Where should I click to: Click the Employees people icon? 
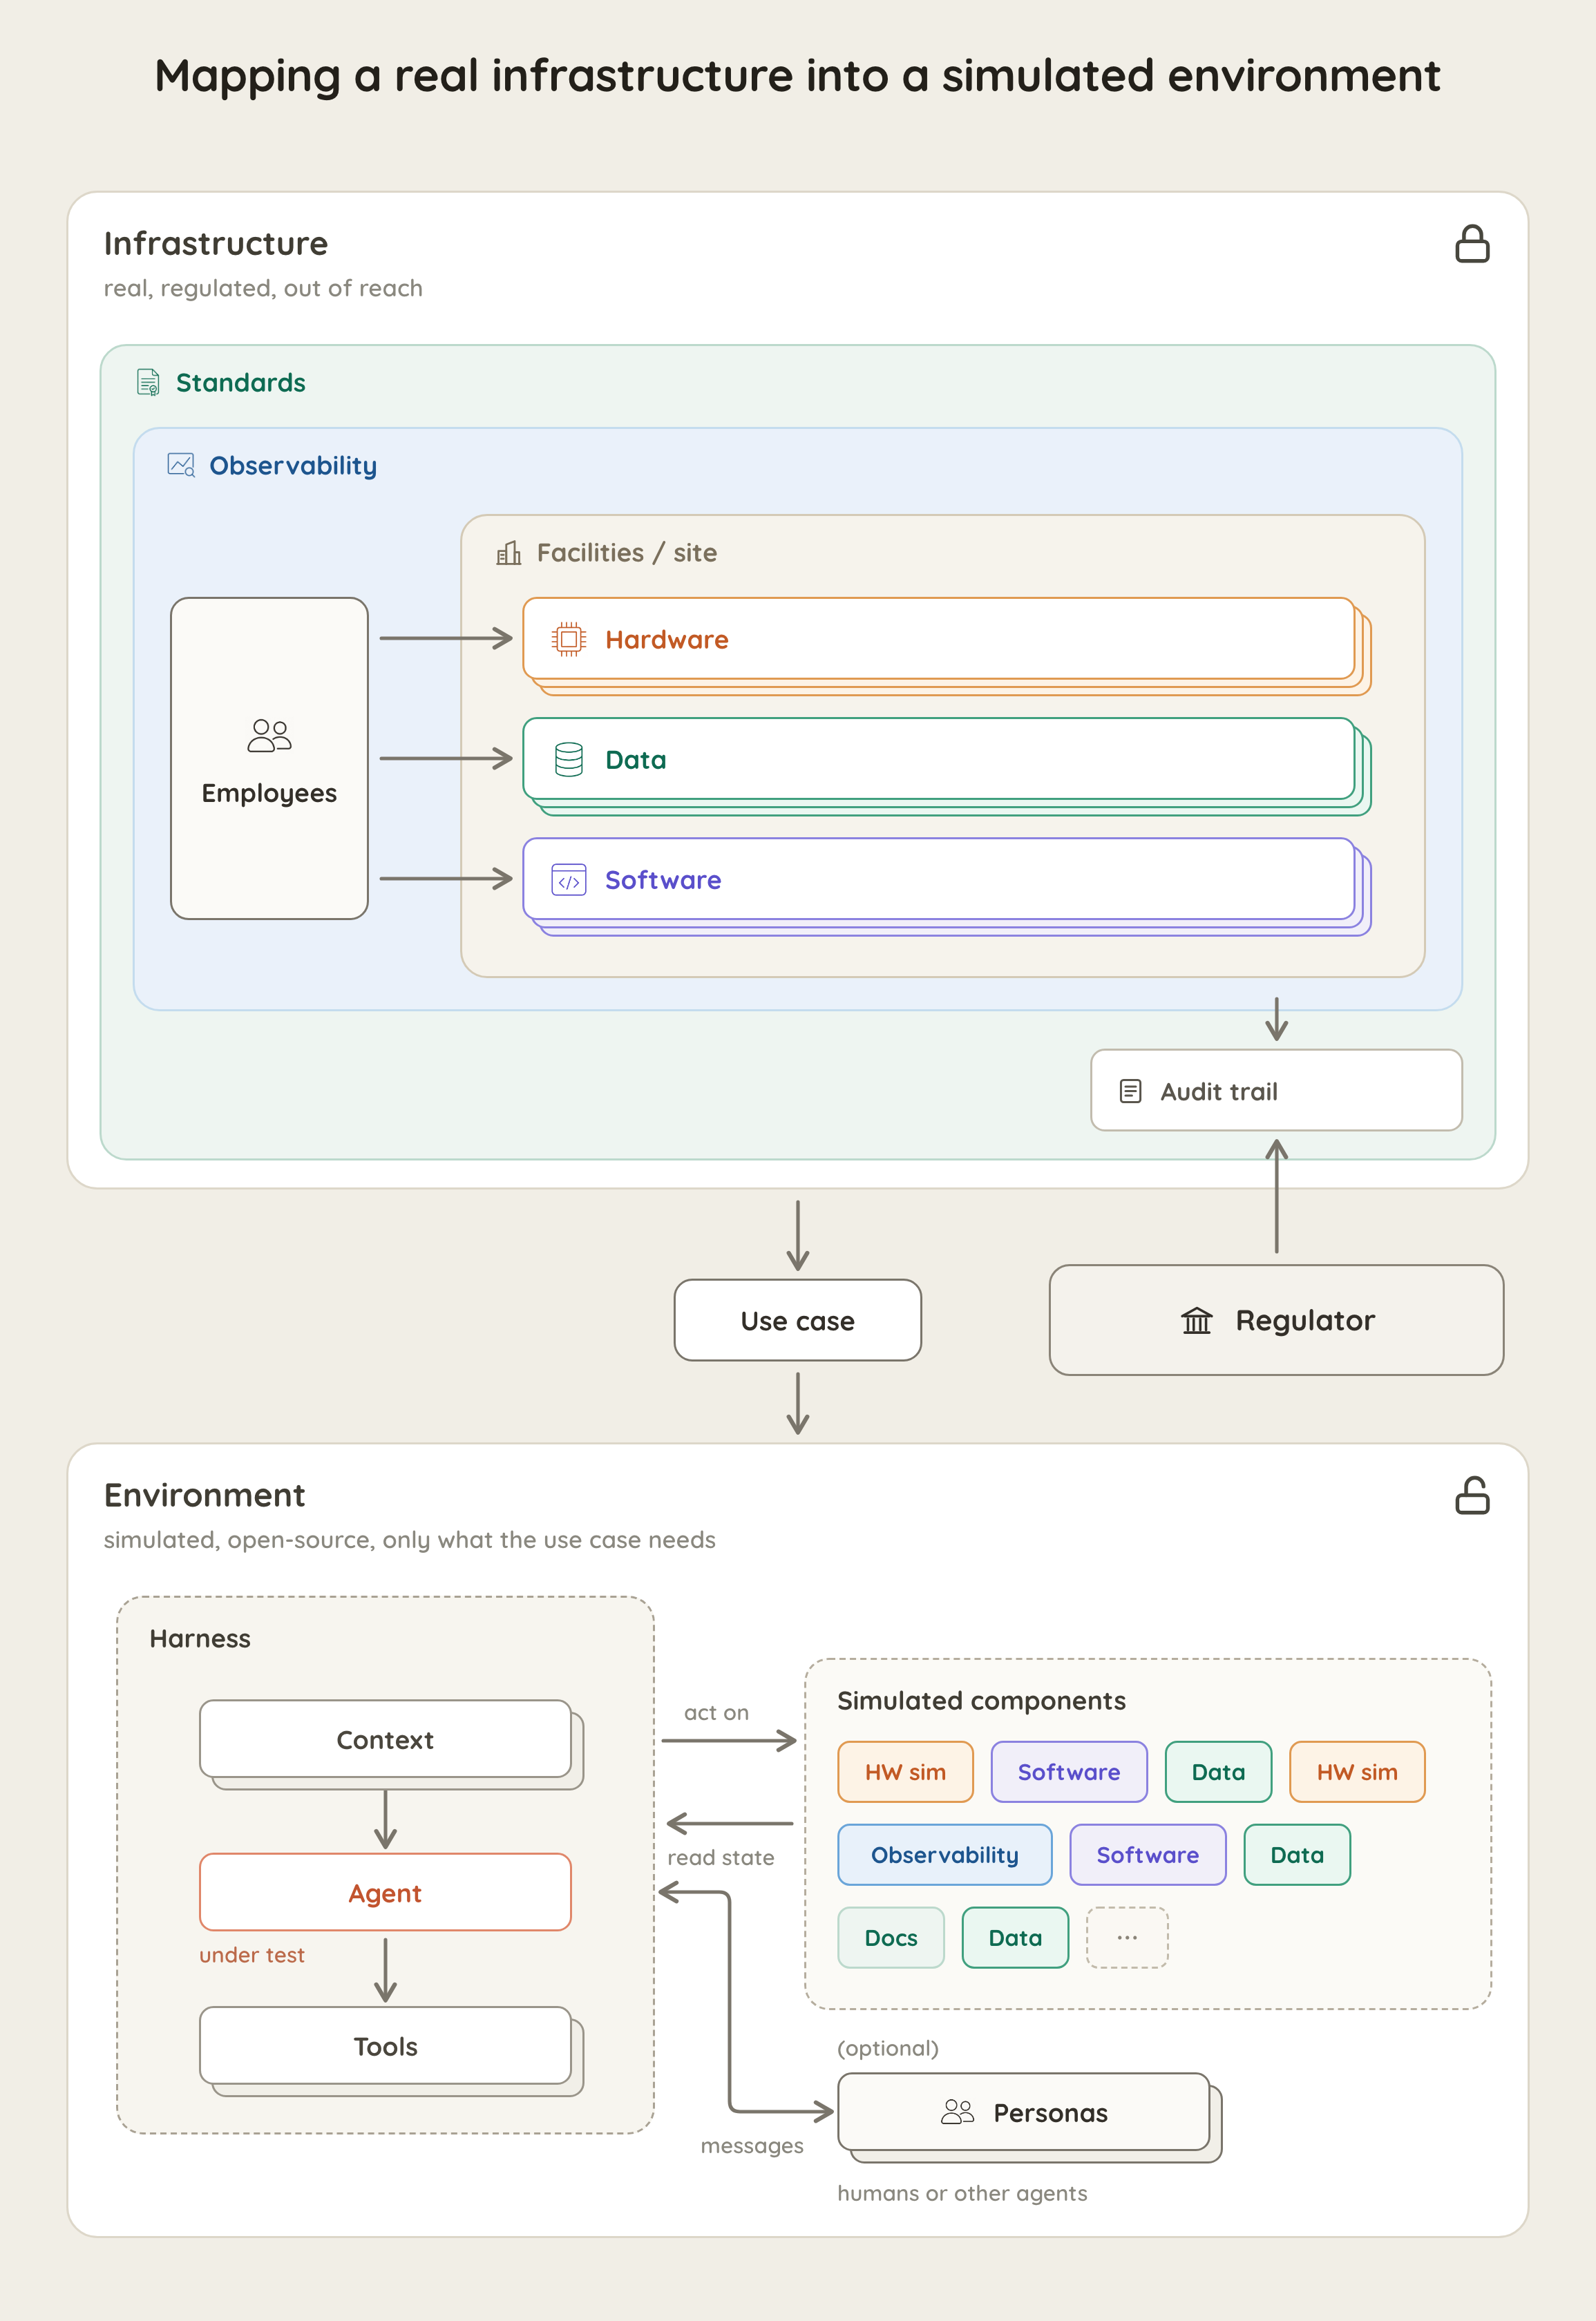tap(269, 736)
